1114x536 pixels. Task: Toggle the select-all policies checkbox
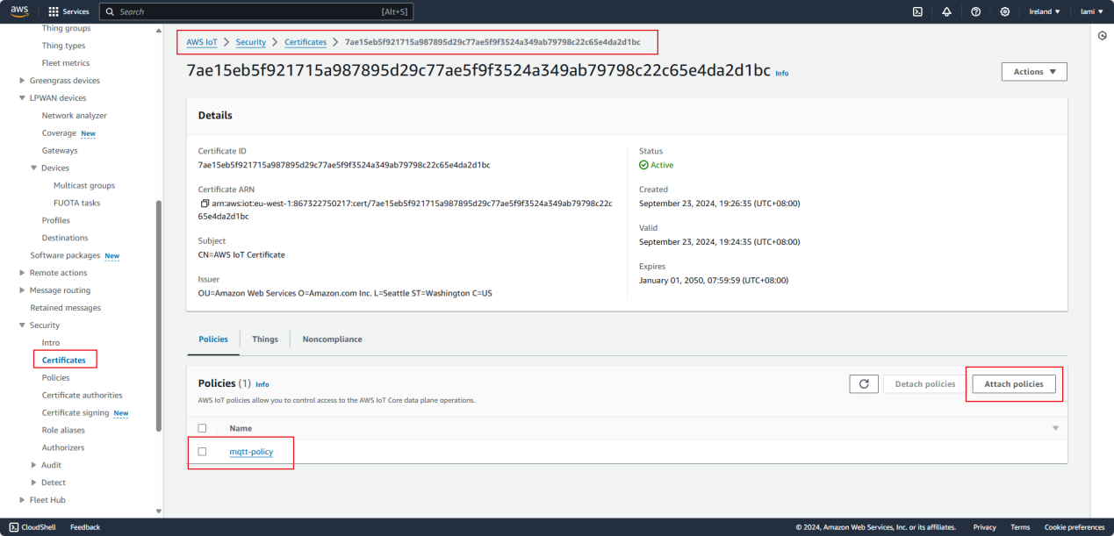pos(203,428)
